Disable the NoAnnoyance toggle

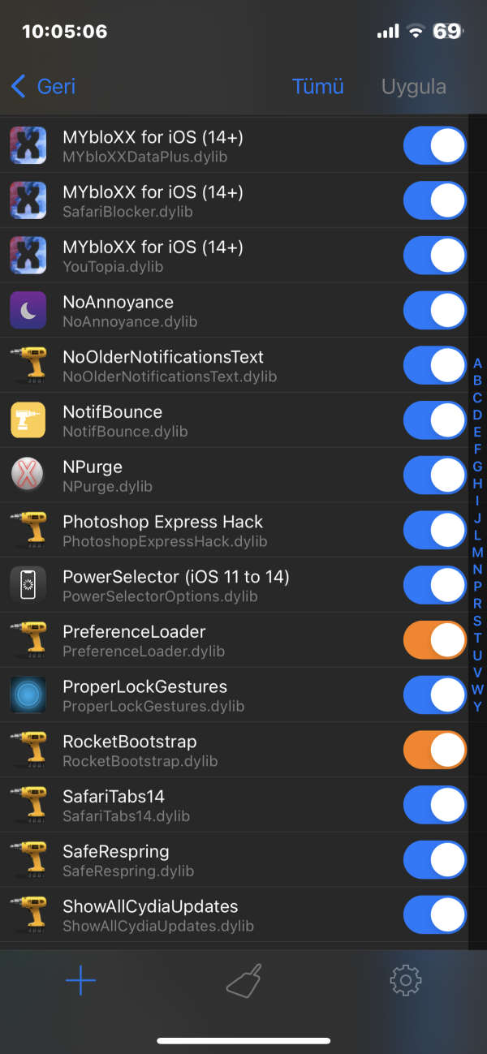(x=434, y=311)
